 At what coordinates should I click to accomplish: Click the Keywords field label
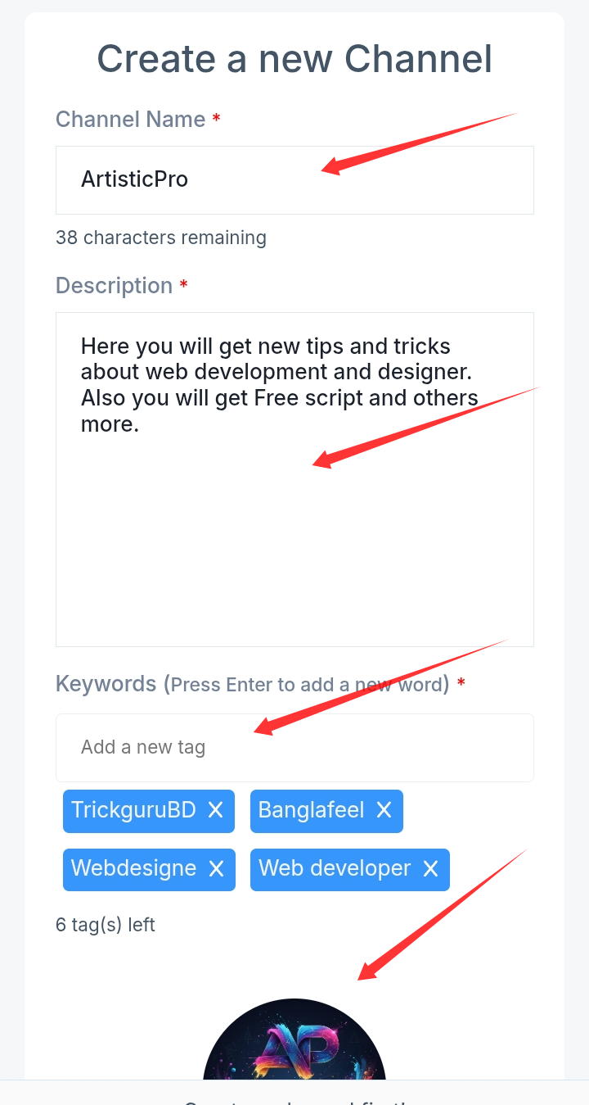106,684
